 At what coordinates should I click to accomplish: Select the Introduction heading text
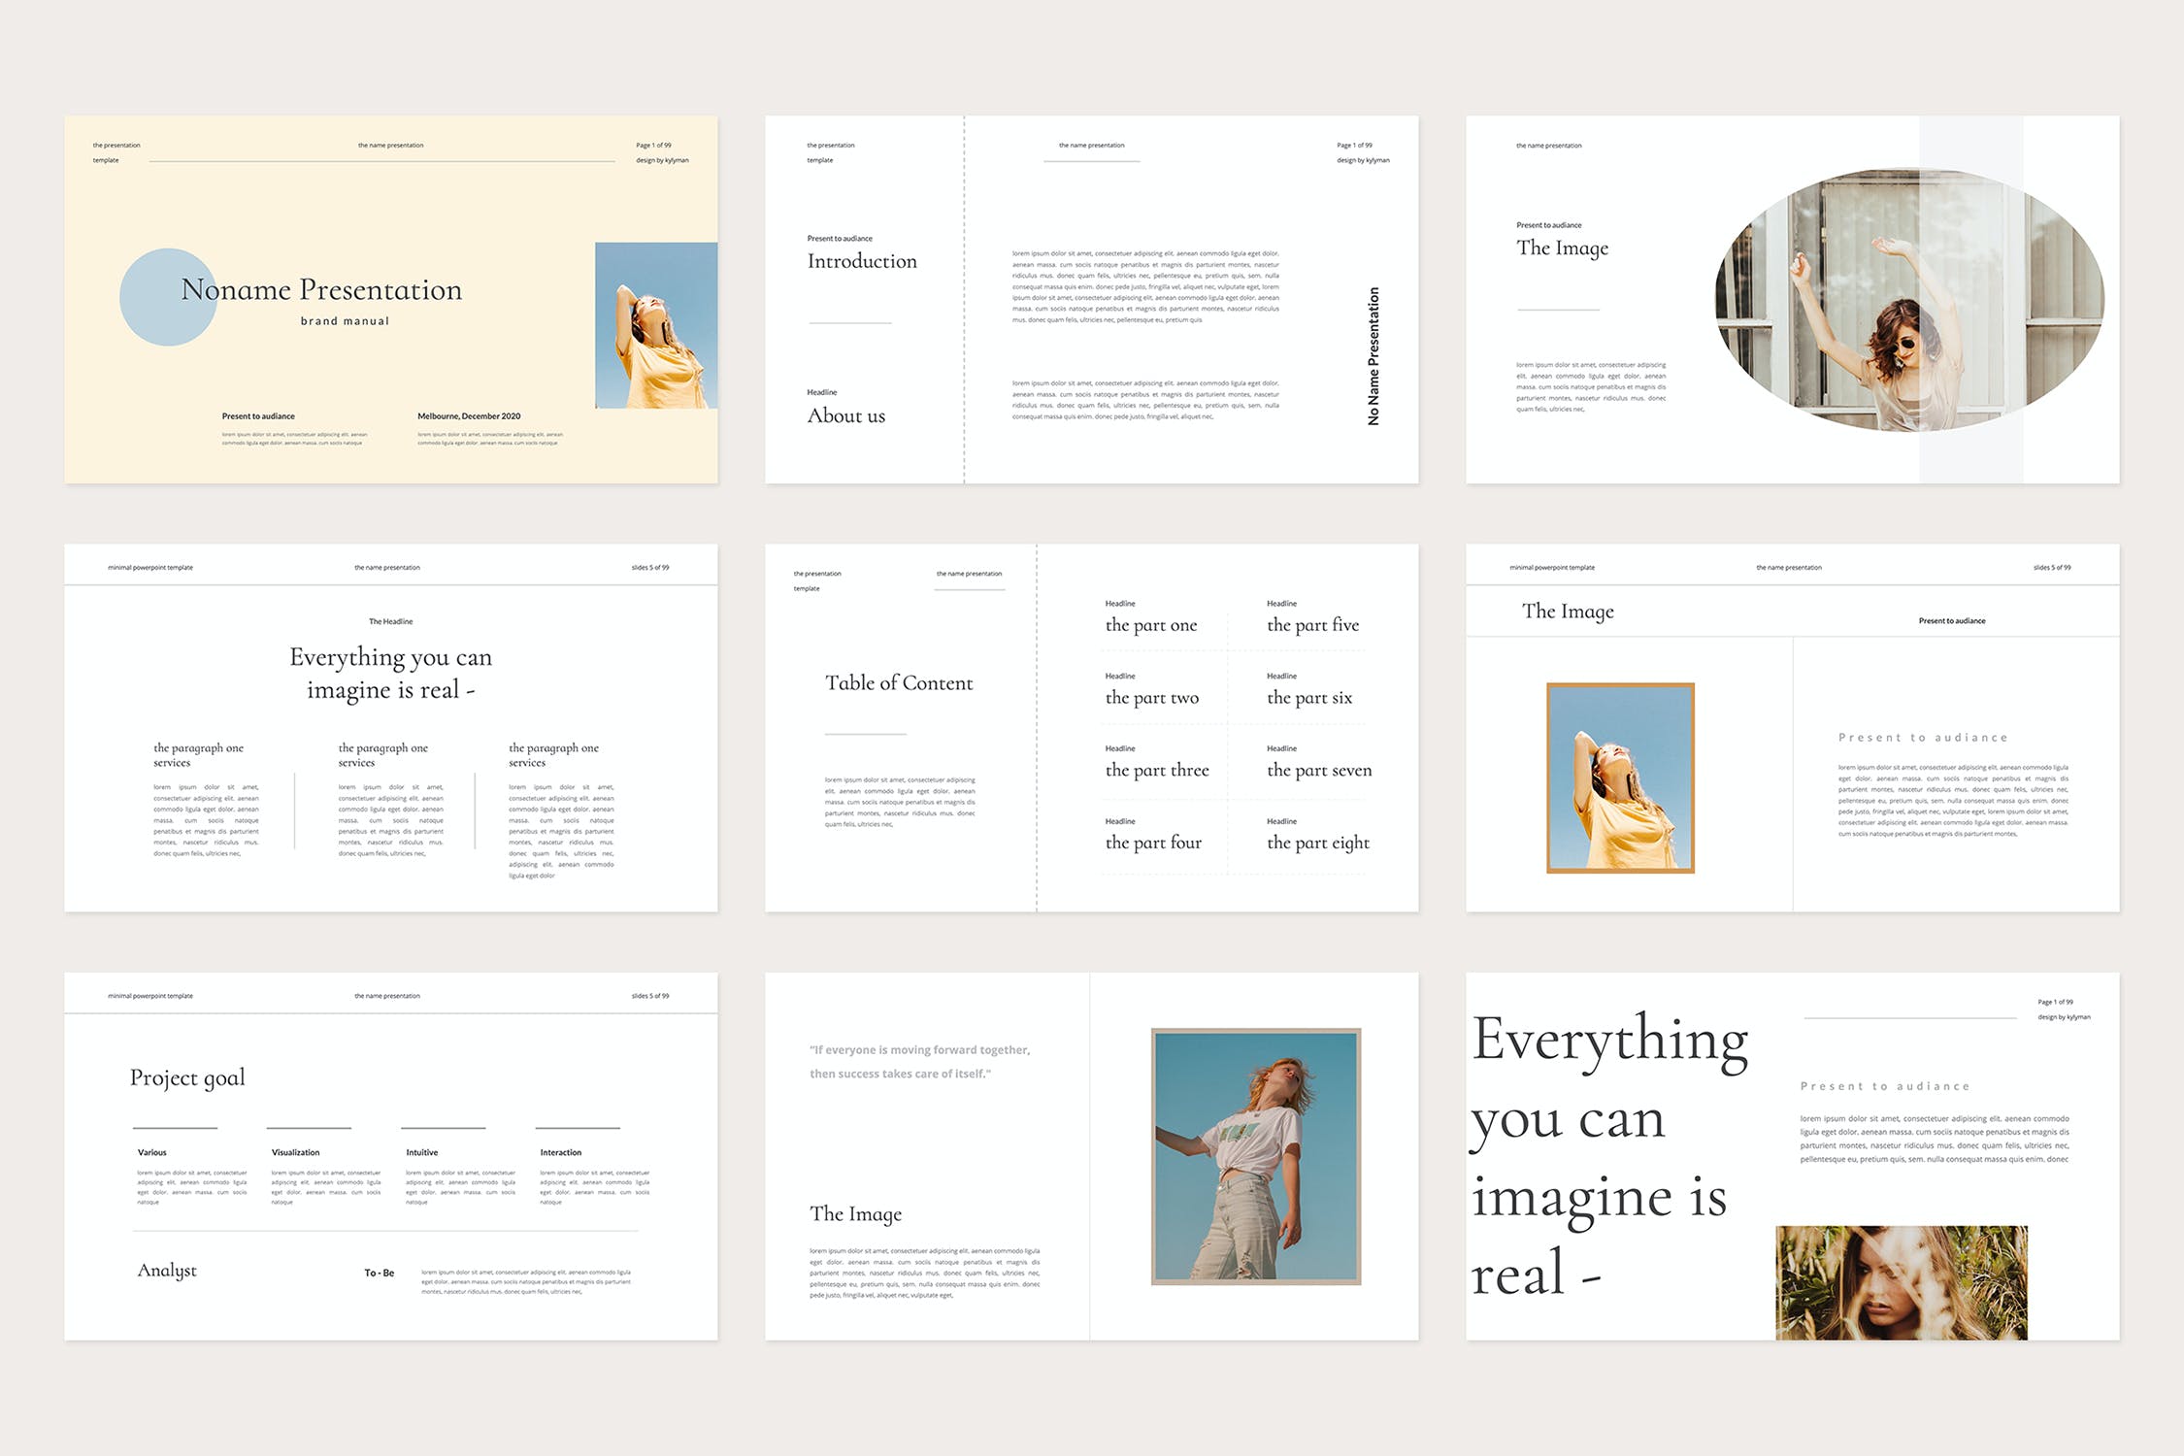[x=861, y=261]
